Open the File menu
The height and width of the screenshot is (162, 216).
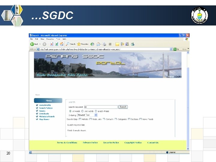click(31, 39)
